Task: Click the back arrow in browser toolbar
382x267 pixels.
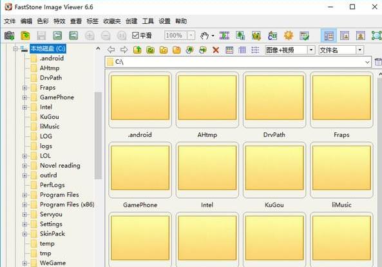Action: pyautogui.click(x=111, y=50)
